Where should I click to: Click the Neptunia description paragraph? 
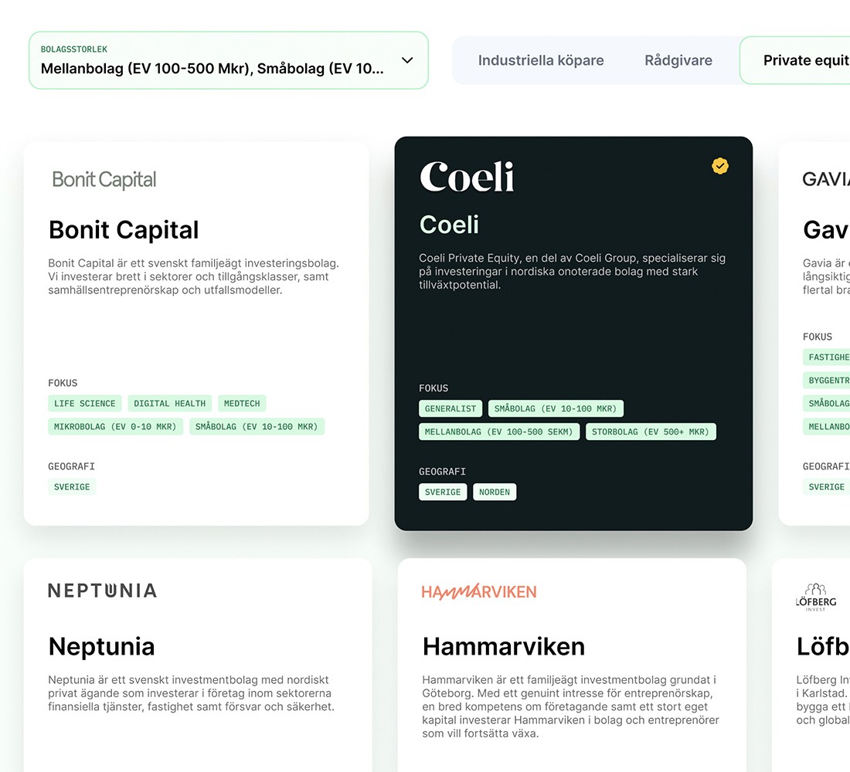pyautogui.click(x=192, y=693)
